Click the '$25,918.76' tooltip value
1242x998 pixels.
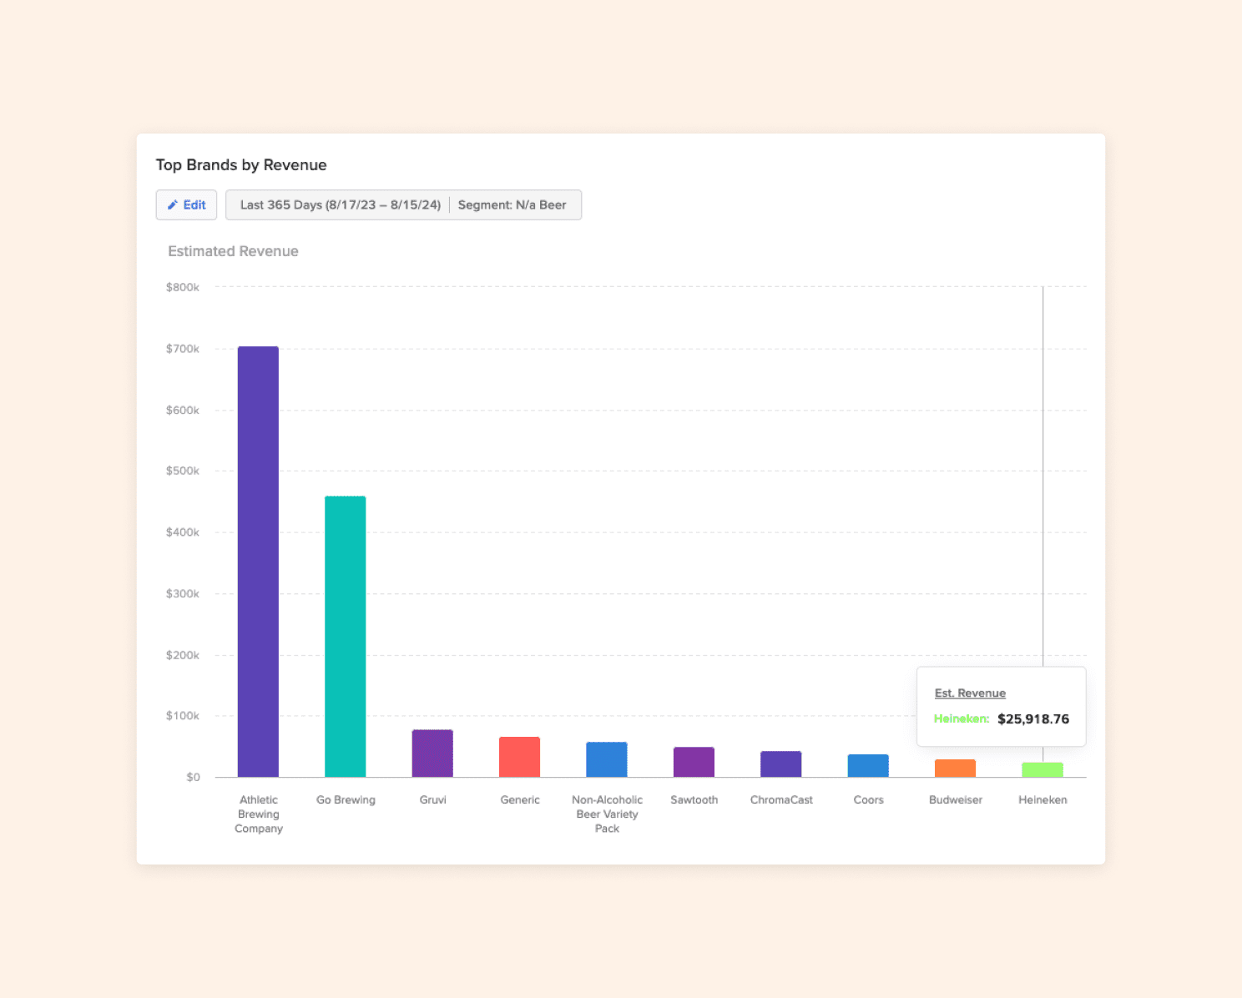1033,719
